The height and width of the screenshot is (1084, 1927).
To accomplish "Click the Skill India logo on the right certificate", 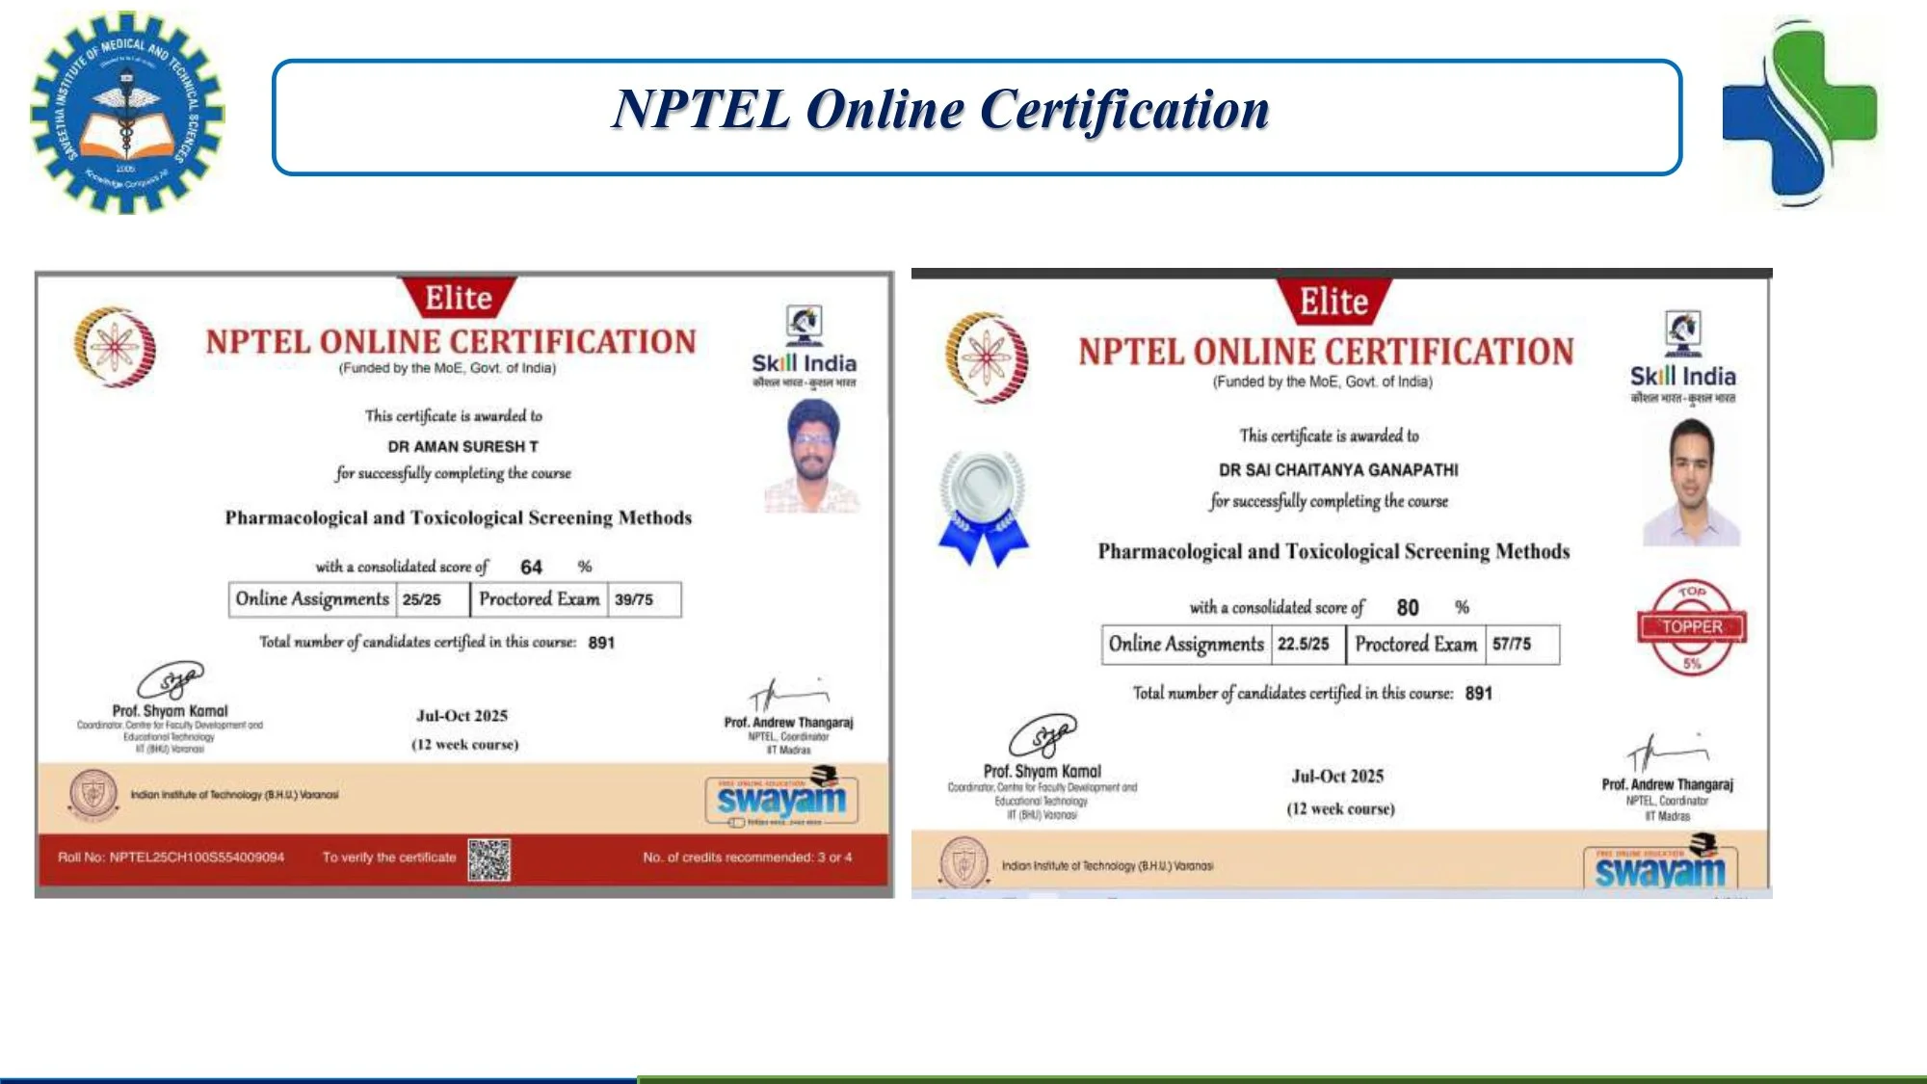I will coord(1682,358).
